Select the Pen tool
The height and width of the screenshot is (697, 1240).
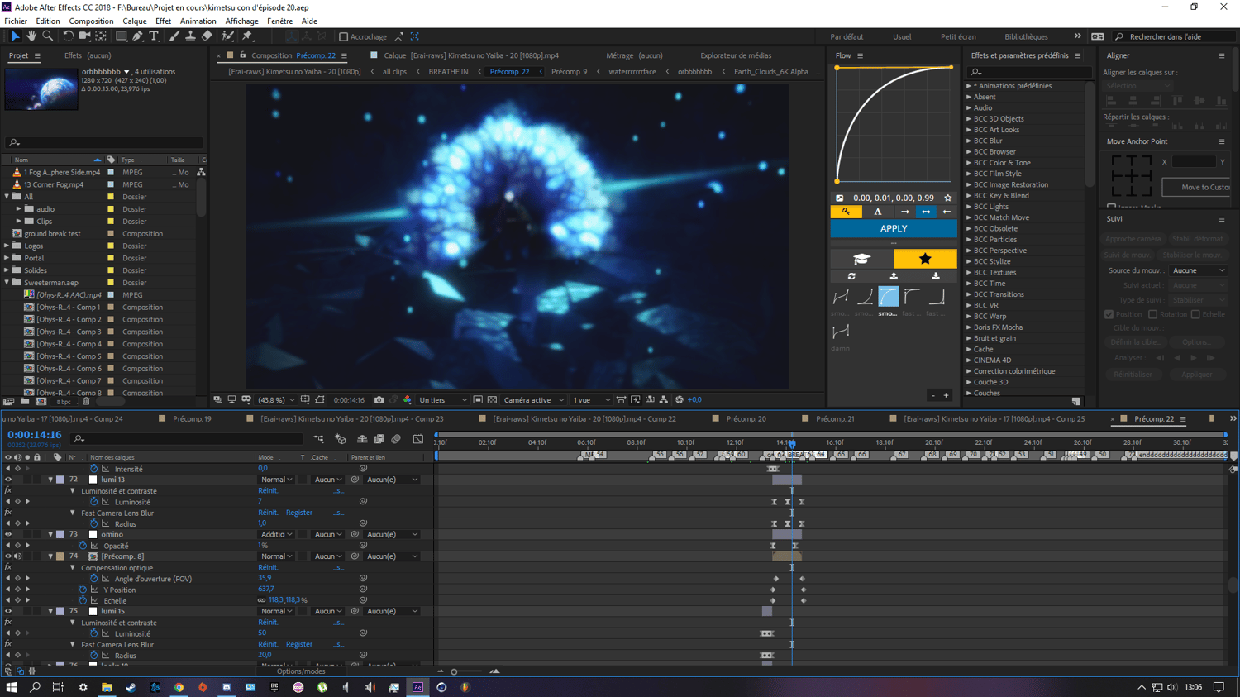137,36
